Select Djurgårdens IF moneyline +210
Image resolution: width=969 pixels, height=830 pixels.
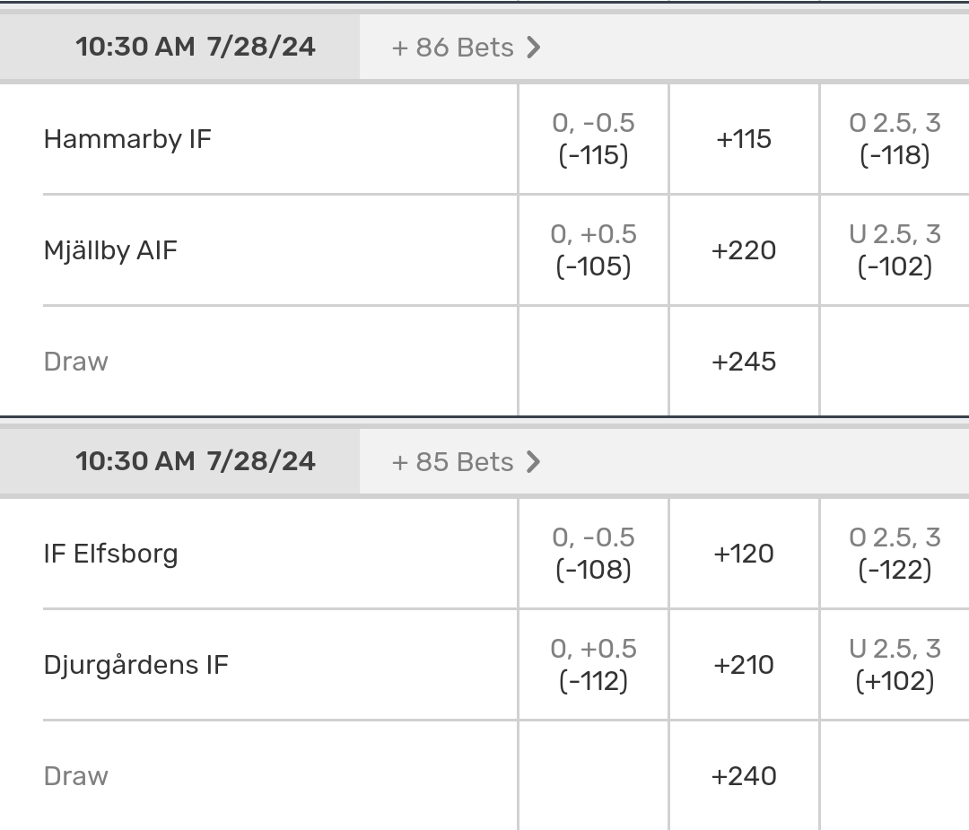pos(744,665)
